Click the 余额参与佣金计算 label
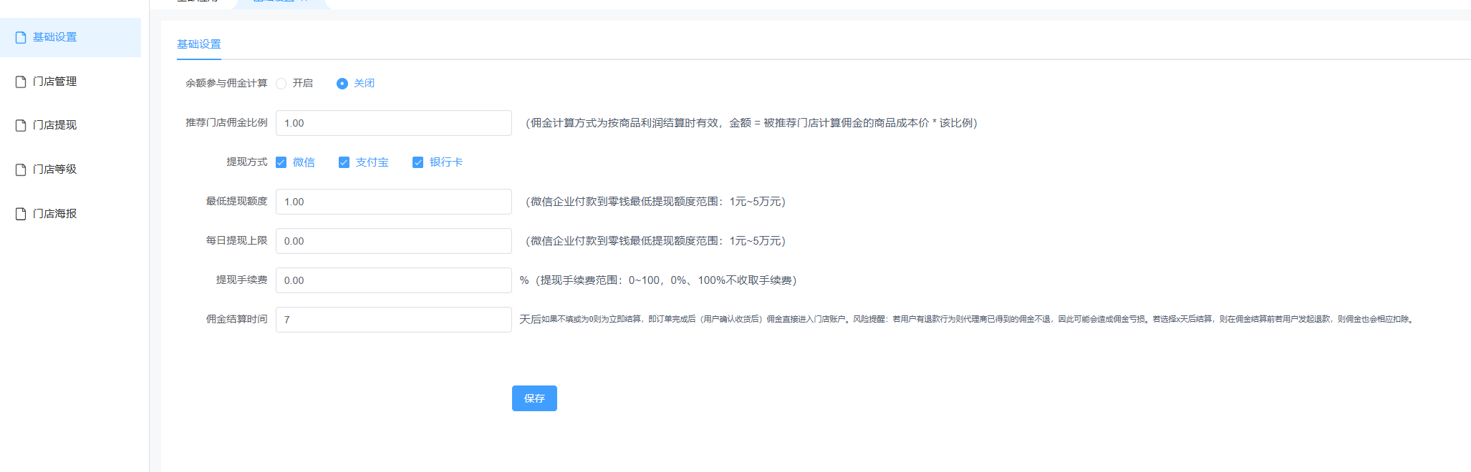The width and height of the screenshot is (1471, 472). [226, 83]
